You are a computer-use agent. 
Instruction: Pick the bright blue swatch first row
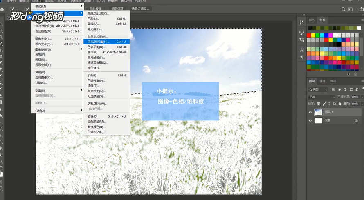[x=326, y=36]
